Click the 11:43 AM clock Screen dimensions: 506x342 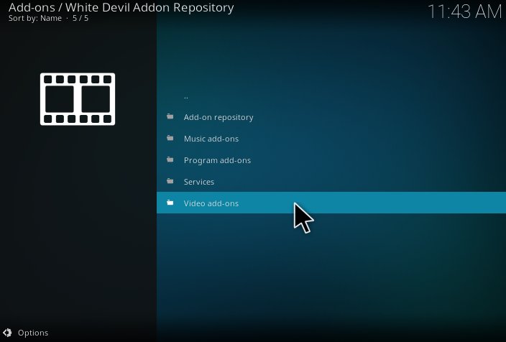pyautogui.click(x=465, y=11)
